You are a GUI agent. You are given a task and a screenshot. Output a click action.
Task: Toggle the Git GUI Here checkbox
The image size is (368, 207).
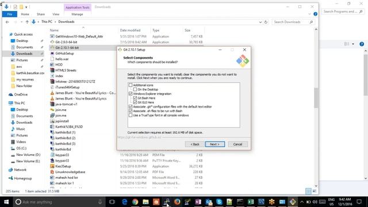135,102
